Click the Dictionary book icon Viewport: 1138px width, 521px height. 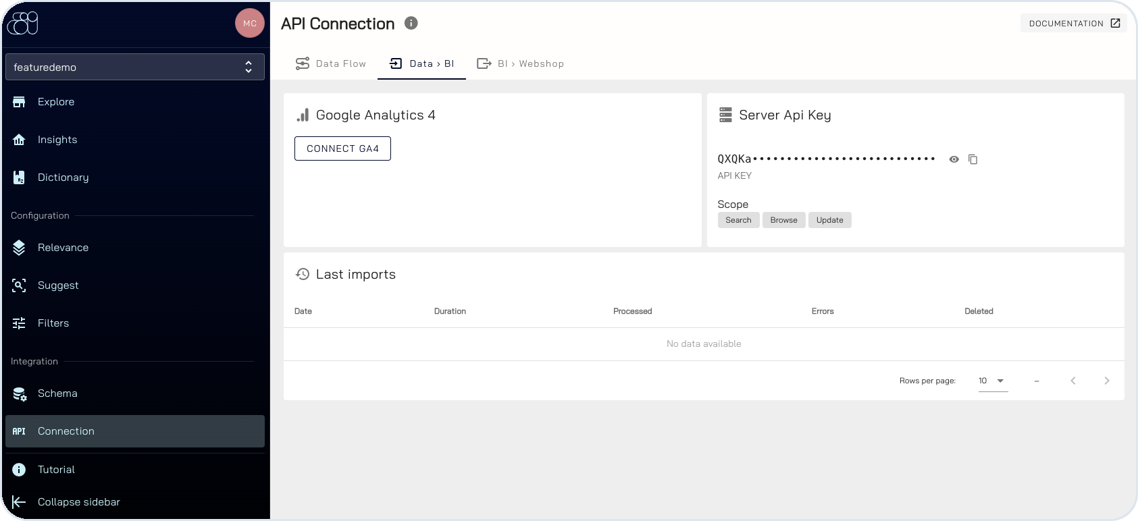pyautogui.click(x=19, y=177)
